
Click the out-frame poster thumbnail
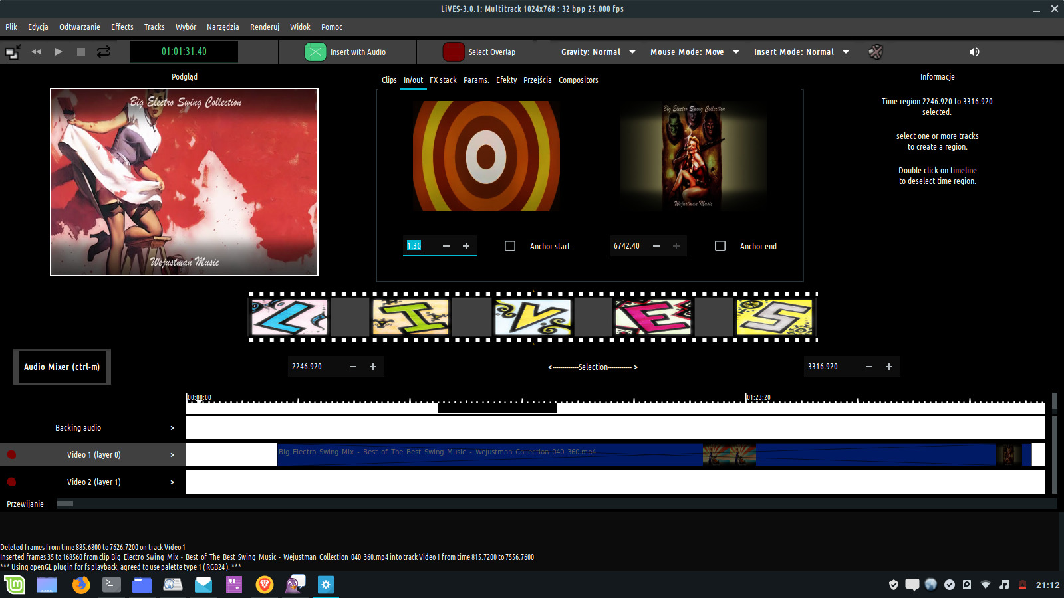(693, 156)
